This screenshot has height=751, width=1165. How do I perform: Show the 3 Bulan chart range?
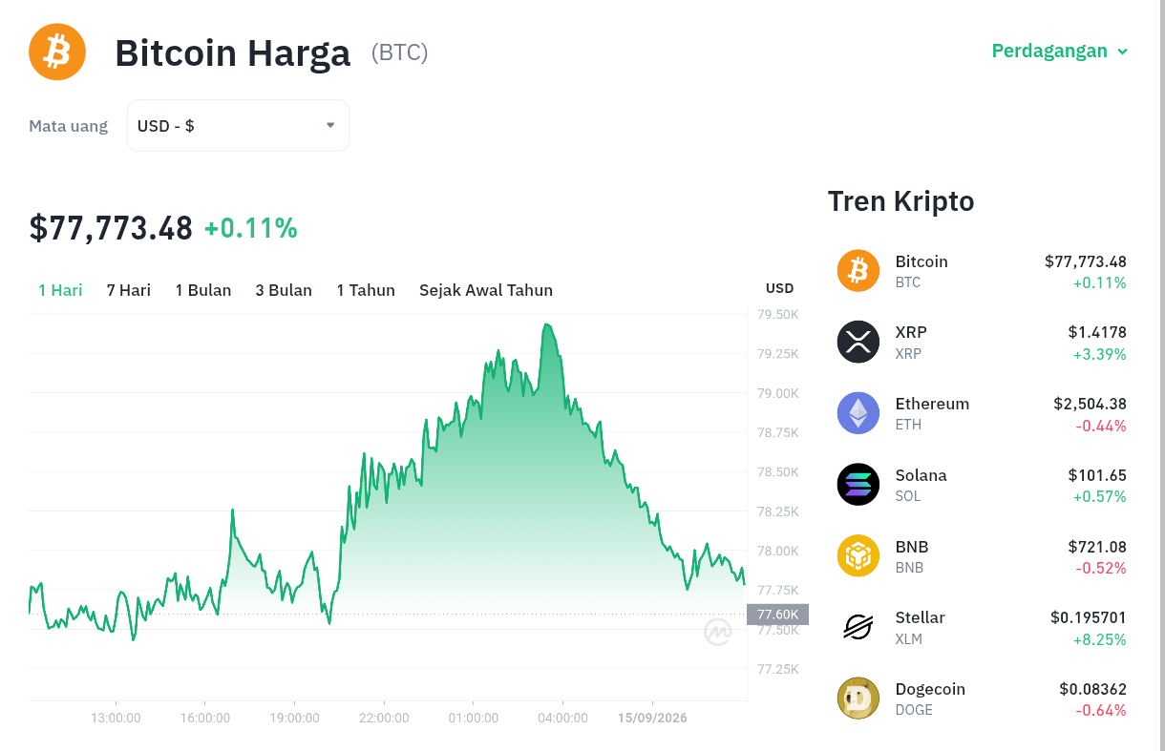tap(284, 290)
